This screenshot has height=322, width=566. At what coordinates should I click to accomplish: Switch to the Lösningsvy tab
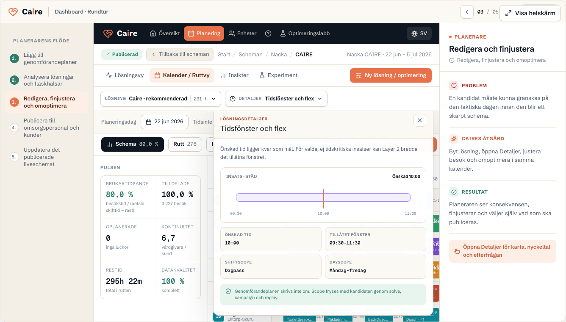[x=125, y=75]
